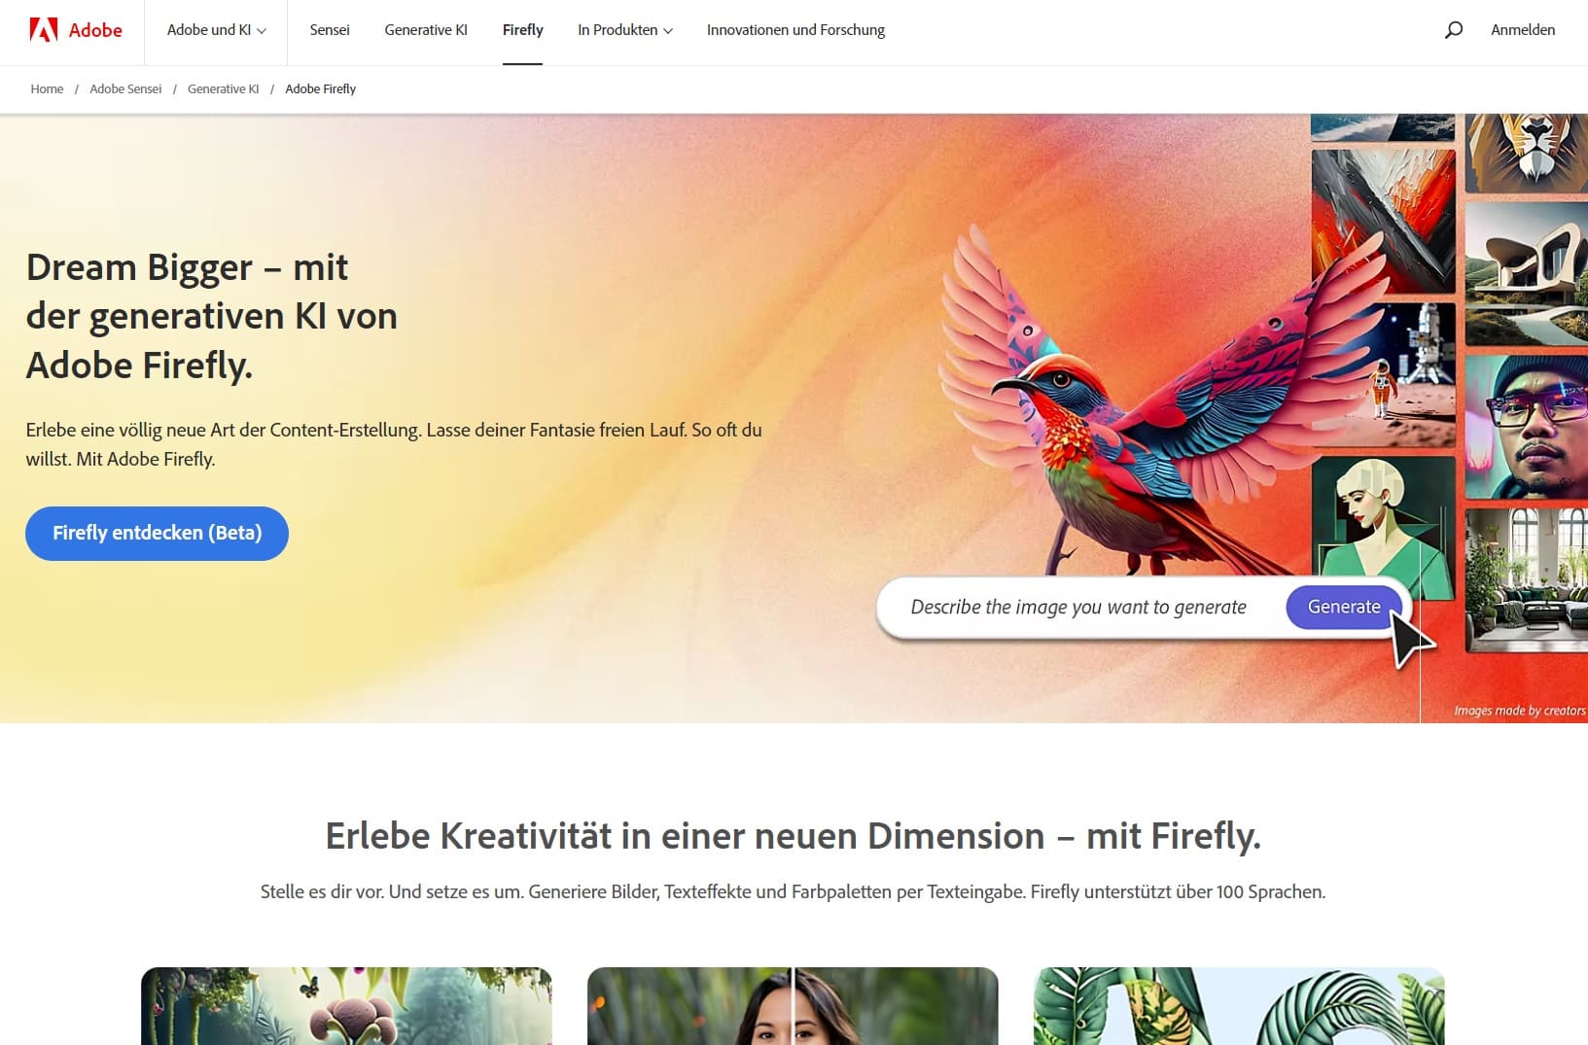The image size is (1588, 1045).
Task: Click the Anmelden link
Action: point(1522,30)
